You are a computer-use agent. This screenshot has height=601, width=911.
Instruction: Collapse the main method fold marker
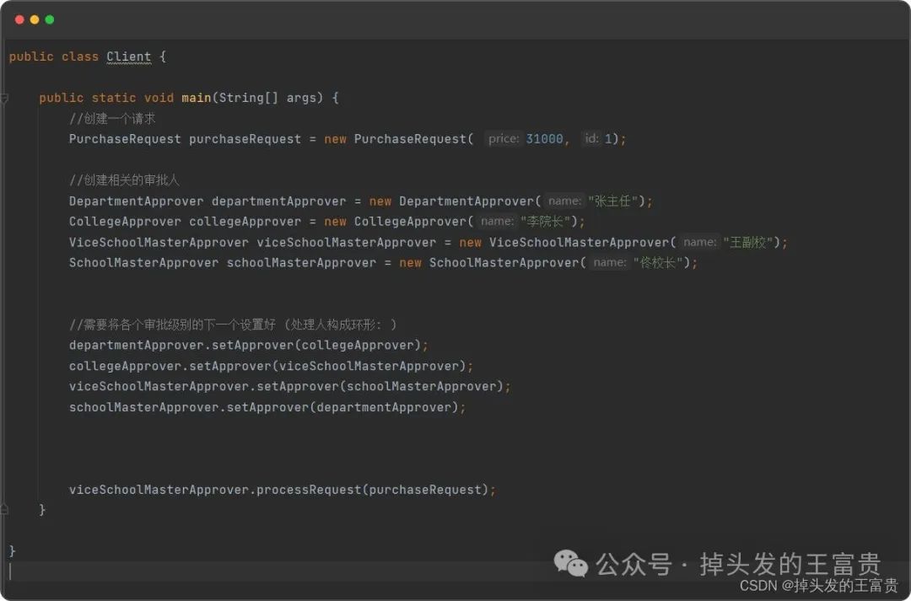(x=4, y=98)
